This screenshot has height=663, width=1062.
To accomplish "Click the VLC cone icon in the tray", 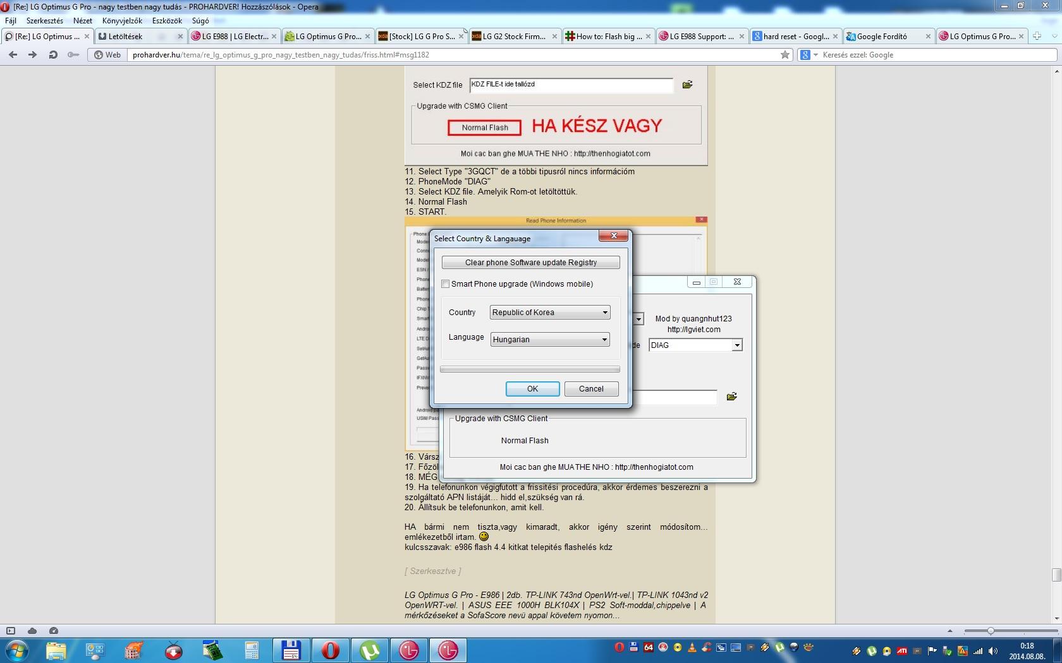I will tap(692, 647).
